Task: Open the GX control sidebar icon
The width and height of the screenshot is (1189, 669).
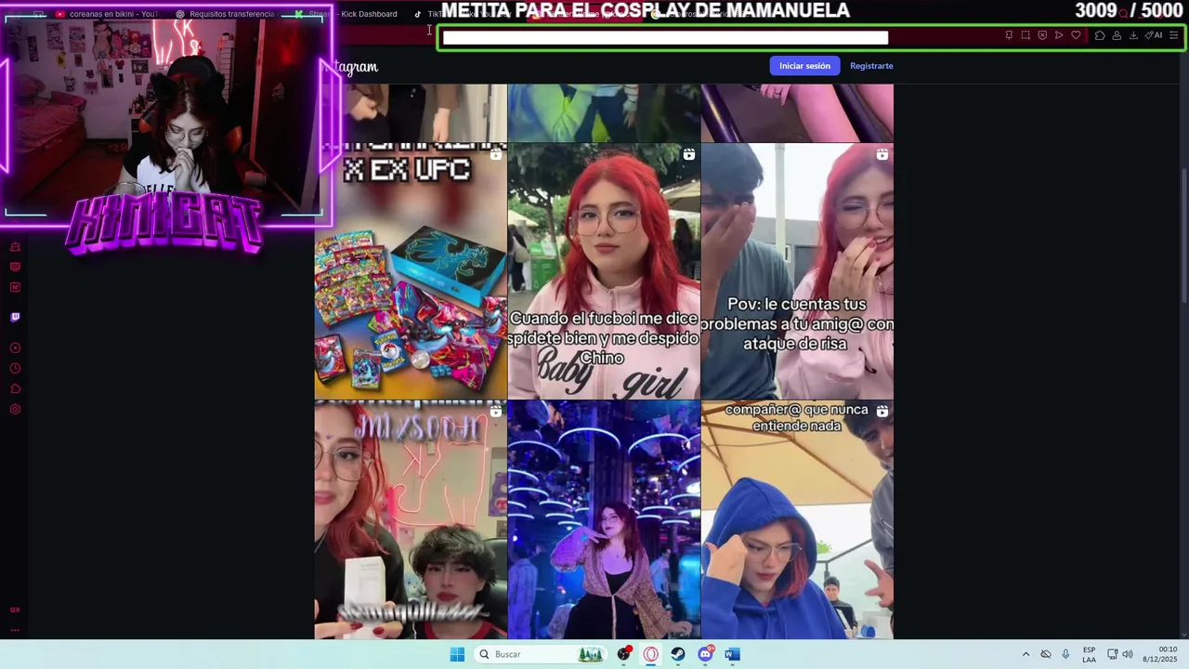Action: point(15,267)
